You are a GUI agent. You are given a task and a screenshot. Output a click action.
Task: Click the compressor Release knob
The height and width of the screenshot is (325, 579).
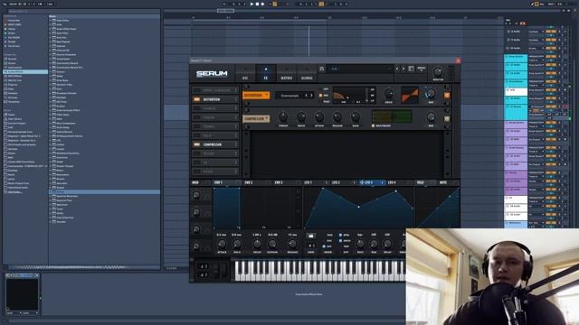[x=337, y=117]
